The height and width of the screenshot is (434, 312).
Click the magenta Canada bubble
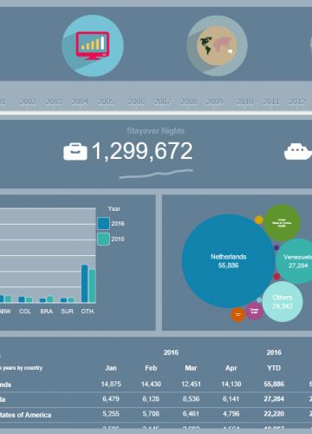[254, 311]
